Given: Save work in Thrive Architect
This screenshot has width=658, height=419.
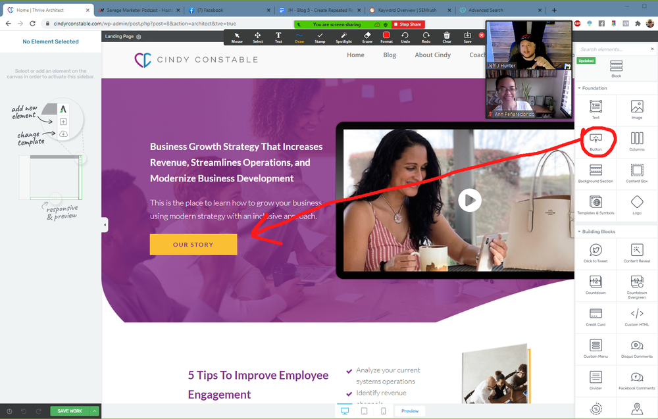Looking at the screenshot, I should pos(70,411).
